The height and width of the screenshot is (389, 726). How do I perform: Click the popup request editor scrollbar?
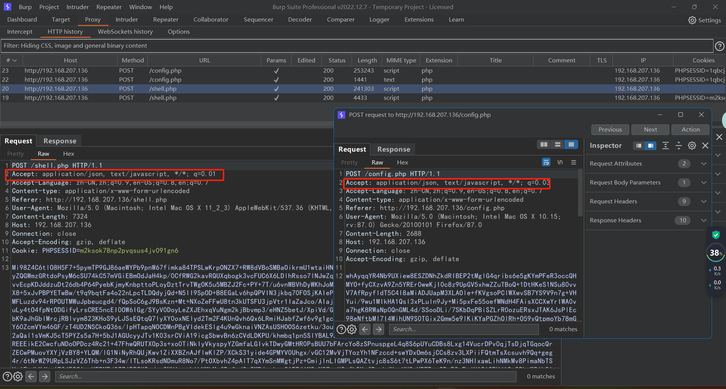click(580, 193)
